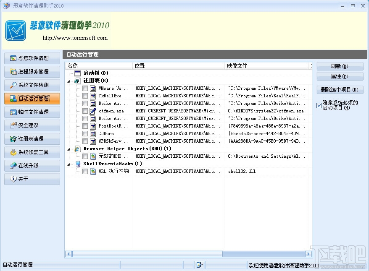The height and width of the screenshot is (271, 369).
Task: Click the VMware Us... row program icon
Action: coord(93,88)
